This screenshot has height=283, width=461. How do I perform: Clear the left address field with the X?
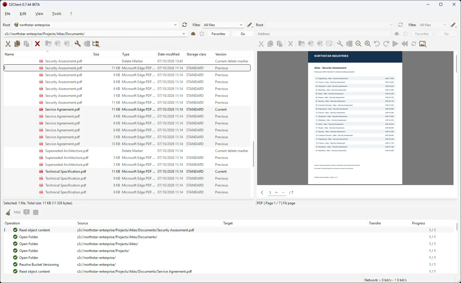pyautogui.click(x=184, y=34)
